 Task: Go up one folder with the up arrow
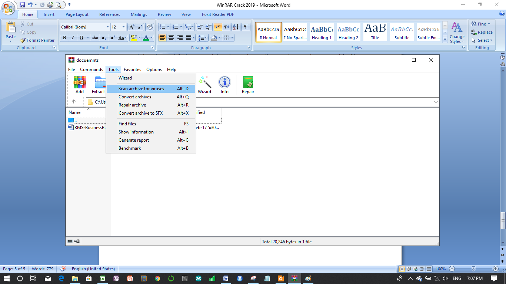[74, 102]
